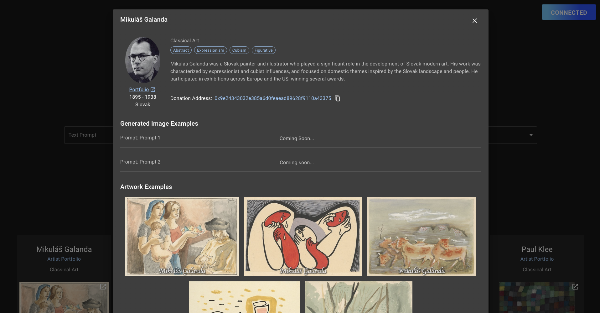This screenshot has width=600, height=313.
Task: Open the red weeping figures artwork
Action: click(303, 237)
